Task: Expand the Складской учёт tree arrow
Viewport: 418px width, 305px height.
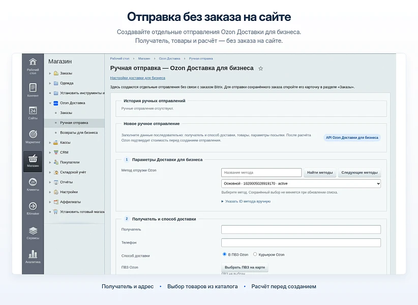Action: click(50, 172)
